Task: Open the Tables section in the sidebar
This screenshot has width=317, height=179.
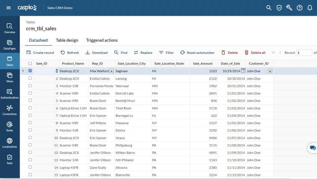Action: [10, 61]
